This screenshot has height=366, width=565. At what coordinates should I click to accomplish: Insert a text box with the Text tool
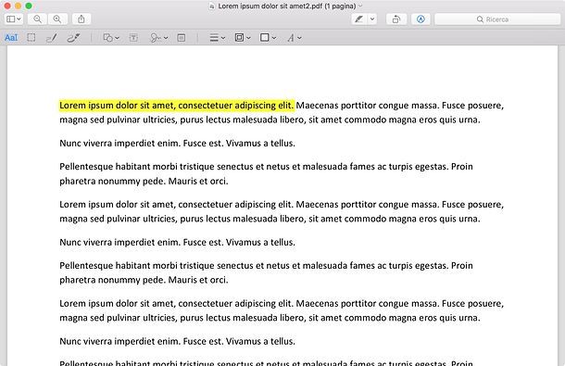tap(133, 37)
